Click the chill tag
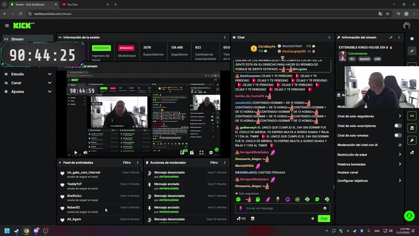The image size is (419, 236). pos(377,59)
